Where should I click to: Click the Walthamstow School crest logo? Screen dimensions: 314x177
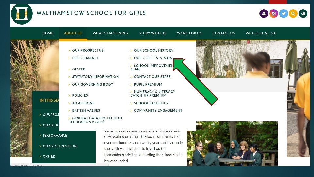point(22,14)
